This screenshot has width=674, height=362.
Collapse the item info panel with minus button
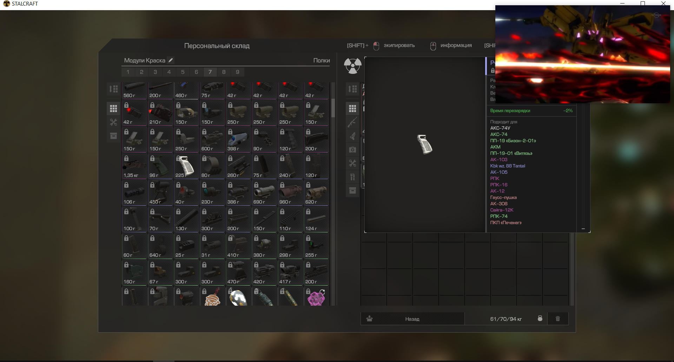coord(583,229)
